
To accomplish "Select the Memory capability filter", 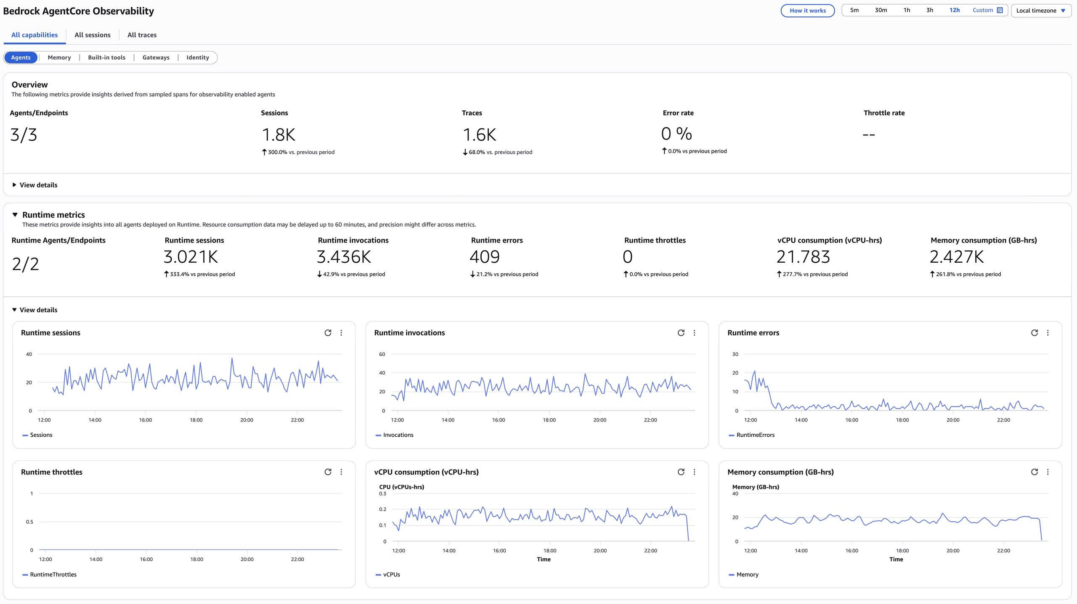I will pyautogui.click(x=59, y=58).
